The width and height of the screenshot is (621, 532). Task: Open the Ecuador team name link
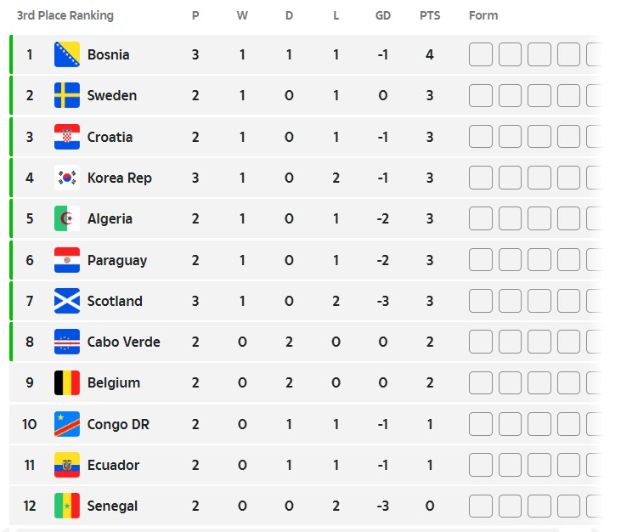113,465
